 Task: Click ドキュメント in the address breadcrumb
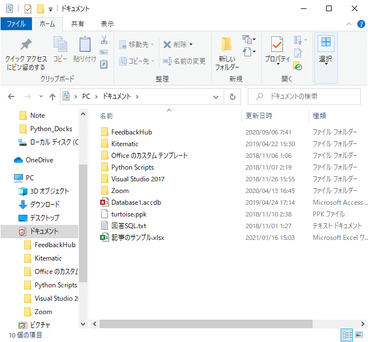[117, 97]
